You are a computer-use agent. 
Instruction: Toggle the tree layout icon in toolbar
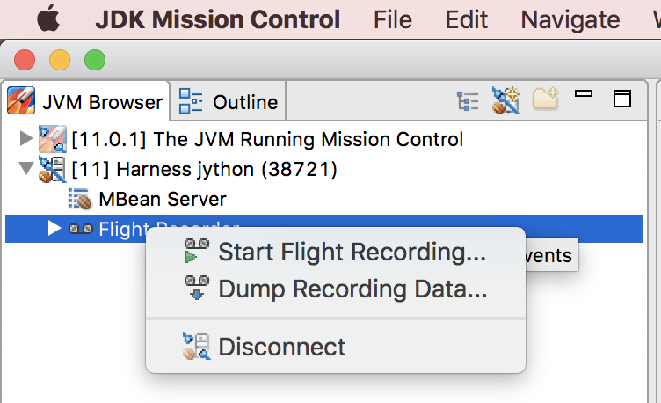(467, 101)
